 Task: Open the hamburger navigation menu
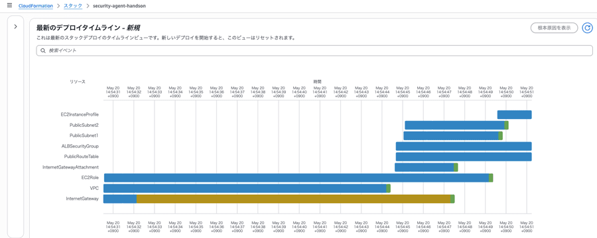coord(9,6)
